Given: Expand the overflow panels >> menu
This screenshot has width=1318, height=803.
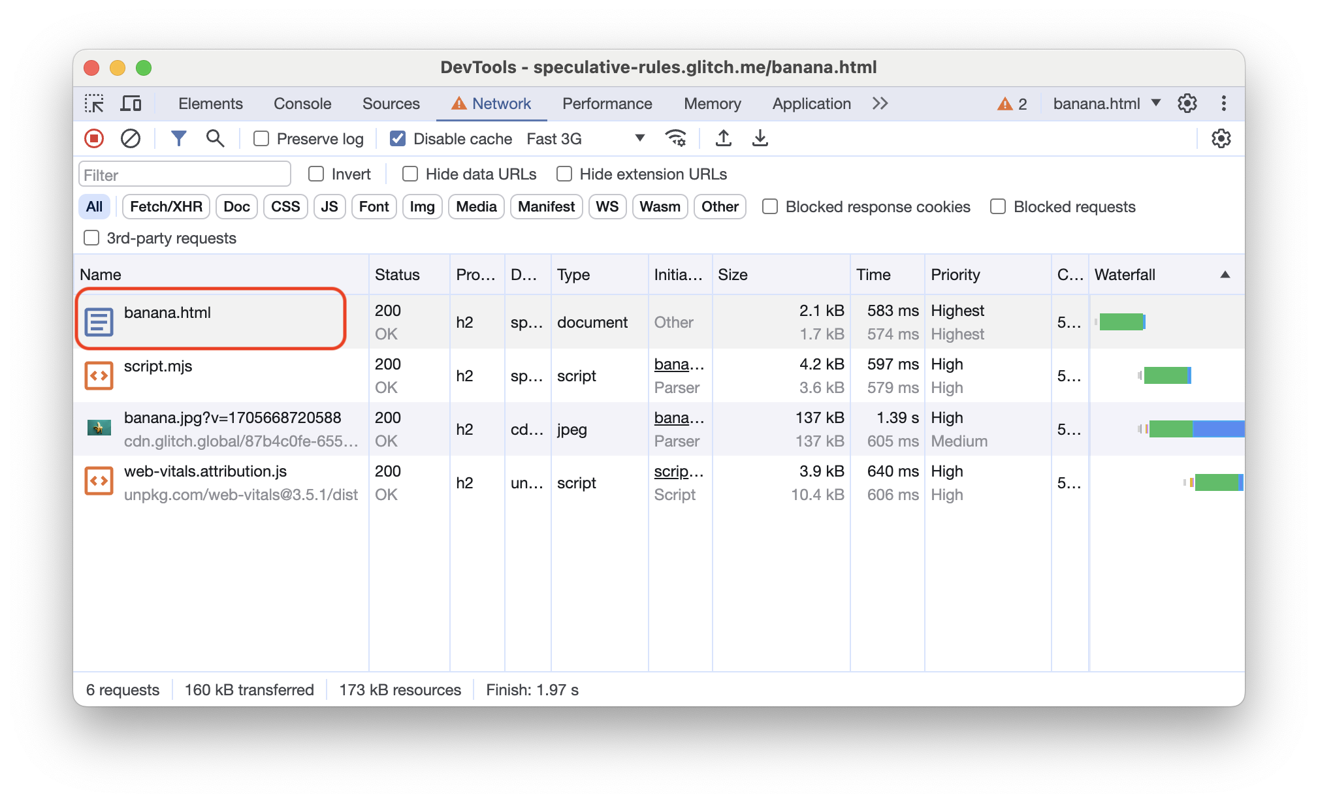Looking at the screenshot, I should coord(880,102).
